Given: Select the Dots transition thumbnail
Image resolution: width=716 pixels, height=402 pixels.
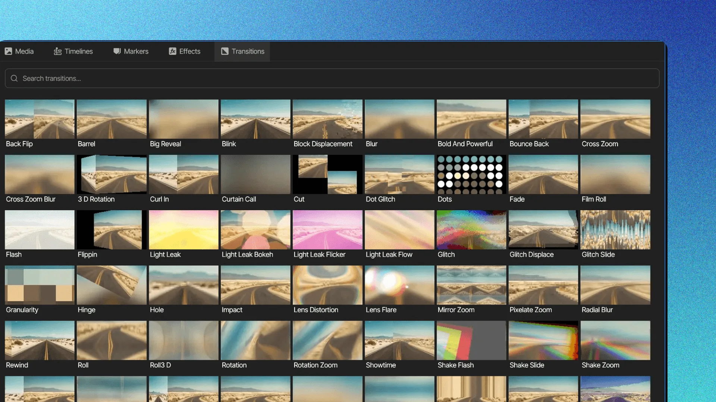Looking at the screenshot, I should click(x=471, y=174).
